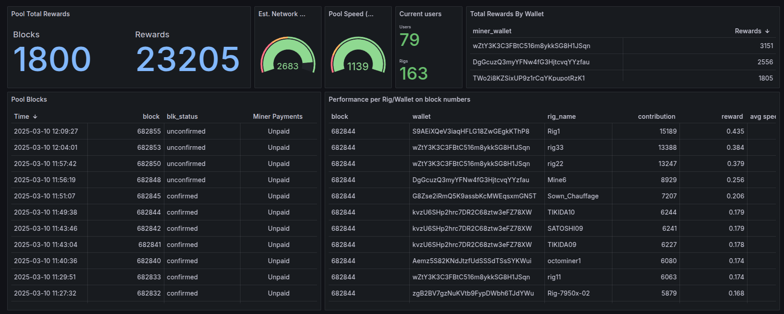
Task: Click wallet S9AEiXQeV3iaqHFLG18ZwGEgkKThP8
Action: click(x=471, y=131)
